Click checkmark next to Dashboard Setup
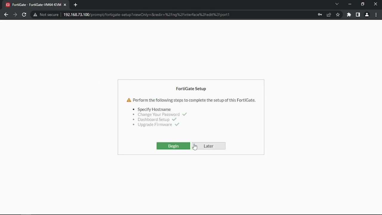Image resolution: width=382 pixels, height=215 pixels. 174,119
